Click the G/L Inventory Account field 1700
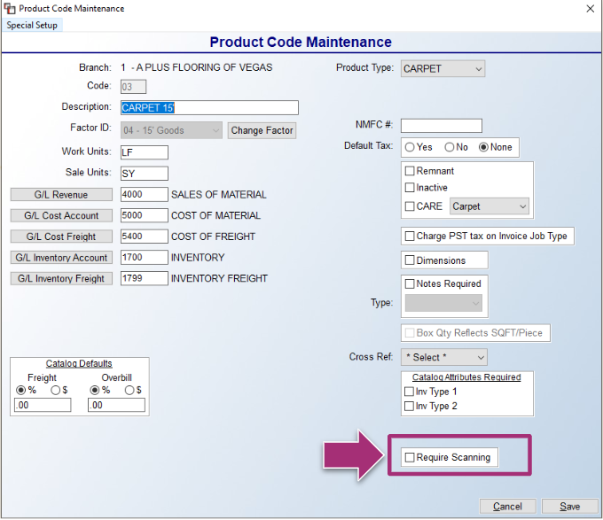The width and height of the screenshot is (603, 520). (x=145, y=257)
